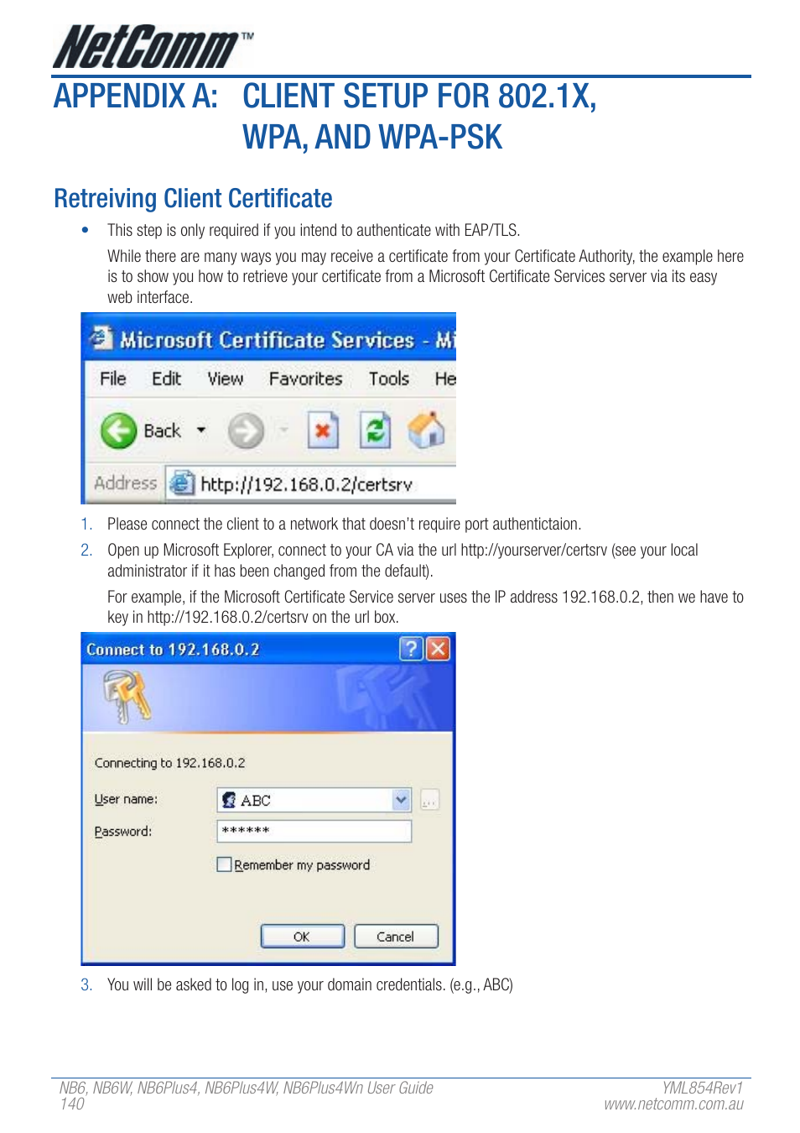
Task: Click 'Connecting to 192.168.0.2' text
Action: click(170, 763)
